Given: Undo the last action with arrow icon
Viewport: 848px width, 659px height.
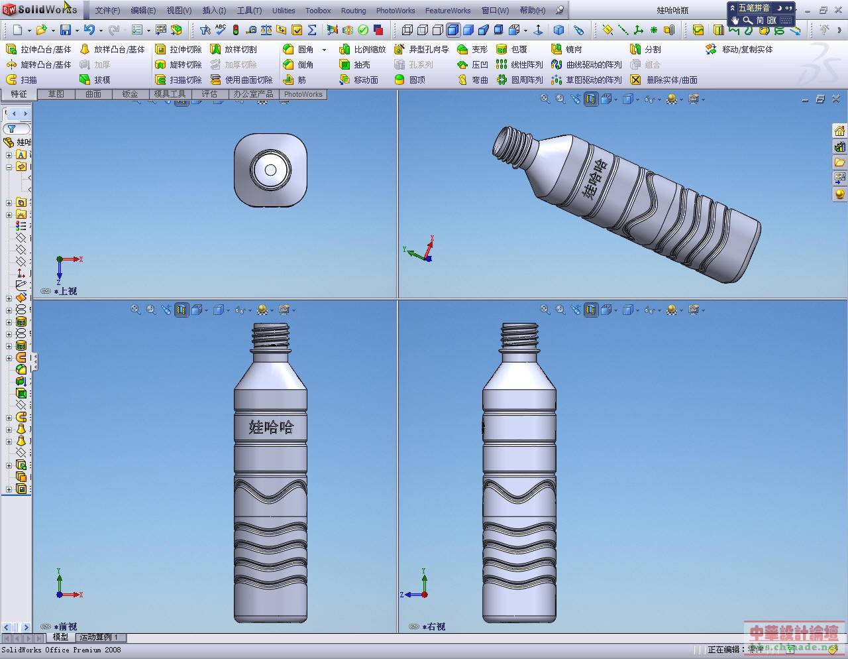Looking at the screenshot, I should [x=89, y=30].
